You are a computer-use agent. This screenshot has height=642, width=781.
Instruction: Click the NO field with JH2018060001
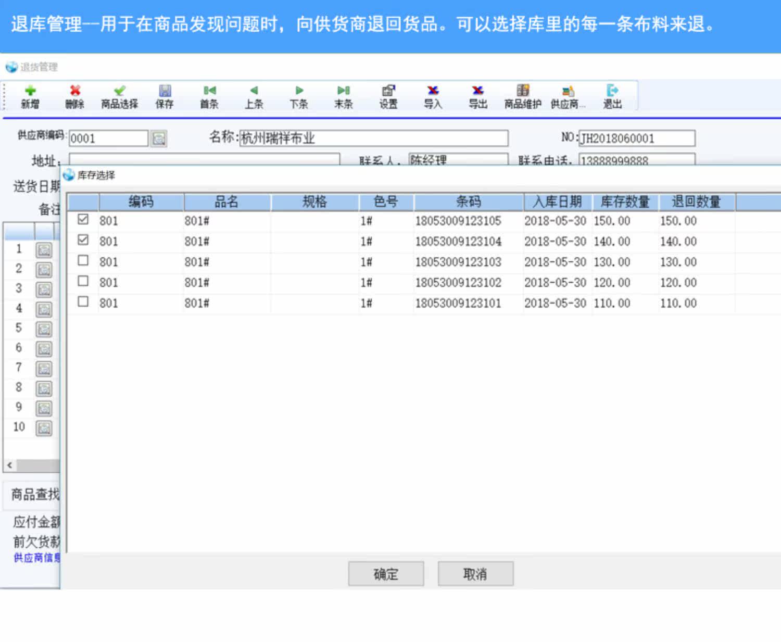click(x=637, y=139)
